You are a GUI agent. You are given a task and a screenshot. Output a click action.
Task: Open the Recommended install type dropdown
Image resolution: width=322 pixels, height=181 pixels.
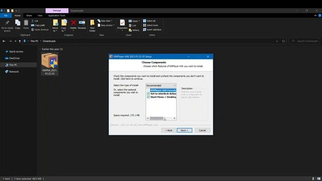(x=161, y=85)
